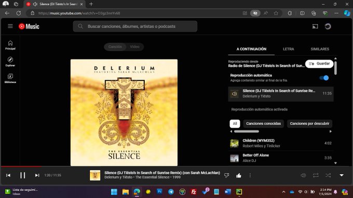Click the horizontal chip scrollbar
This screenshot has width=353, height=198.
(247, 132)
